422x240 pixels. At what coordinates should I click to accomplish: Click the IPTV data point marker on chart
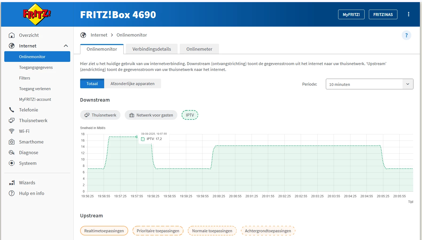[137, 137]
